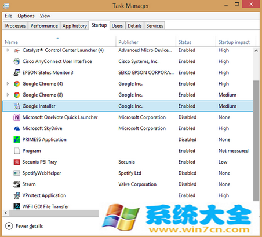This screenshot has height=237, width=262.
Task: Click the horizontal scrollbar left arrow
Action: 6,213
